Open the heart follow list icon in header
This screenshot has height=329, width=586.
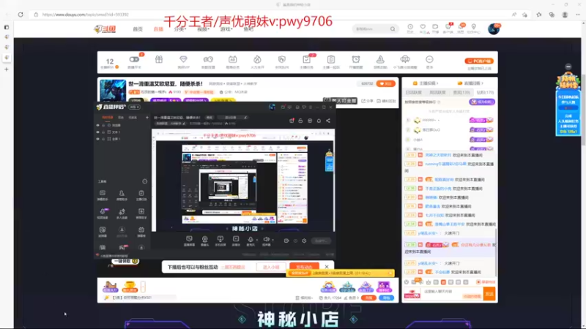[x=423, y=27]
